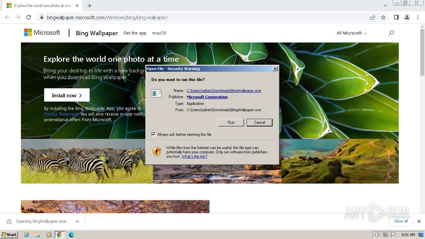Click the Microsoft logo
Viewport: 425px width, 239px height.
pyautogui.click(x=42, y=33)
